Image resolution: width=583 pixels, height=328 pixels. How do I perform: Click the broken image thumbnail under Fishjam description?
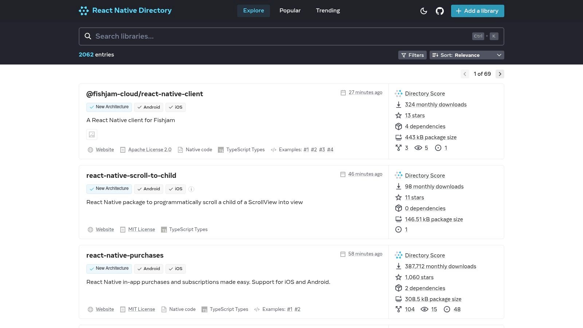[x=92, y=134]
